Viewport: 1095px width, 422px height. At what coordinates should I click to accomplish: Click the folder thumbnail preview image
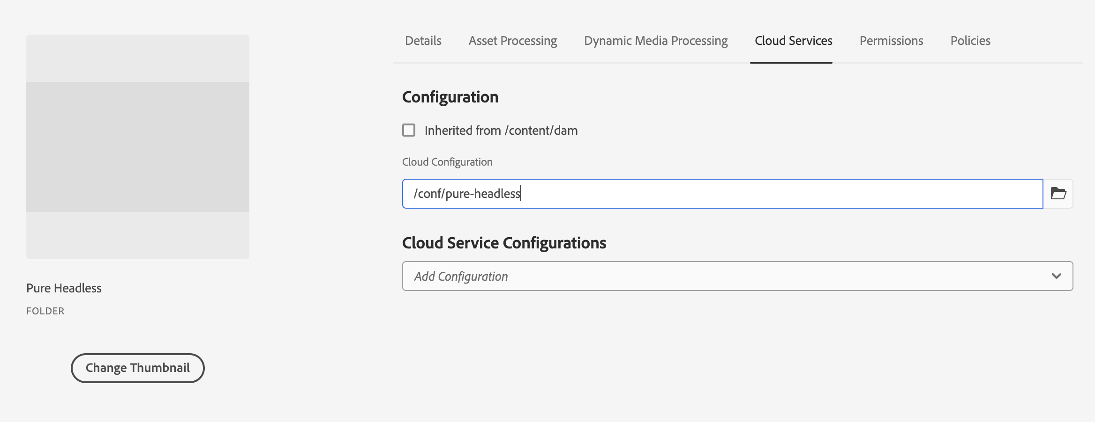tap(138, 147)
